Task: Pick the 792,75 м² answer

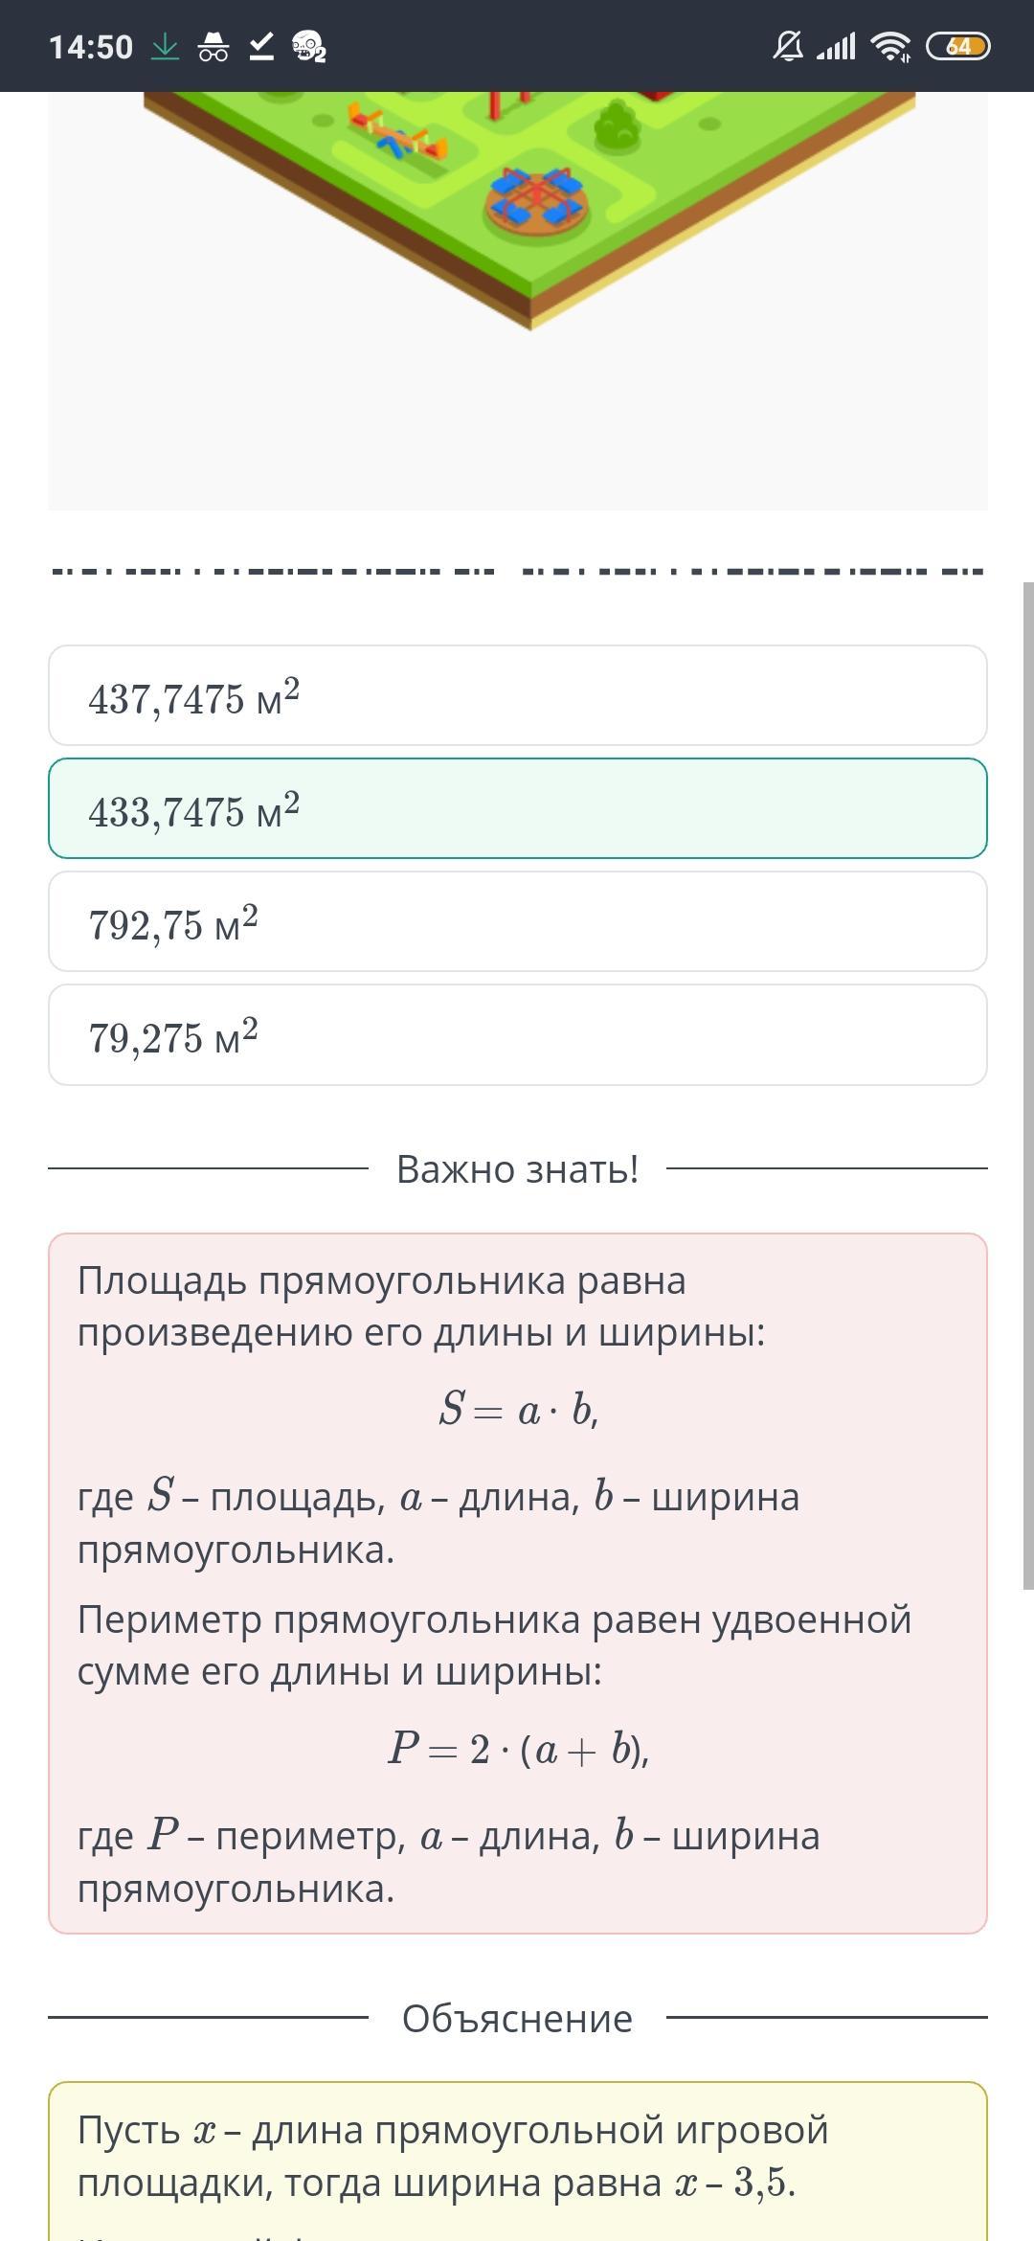Action: (517, 921)
